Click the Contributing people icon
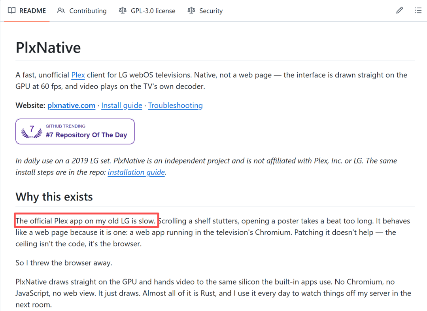 [61, 11]
